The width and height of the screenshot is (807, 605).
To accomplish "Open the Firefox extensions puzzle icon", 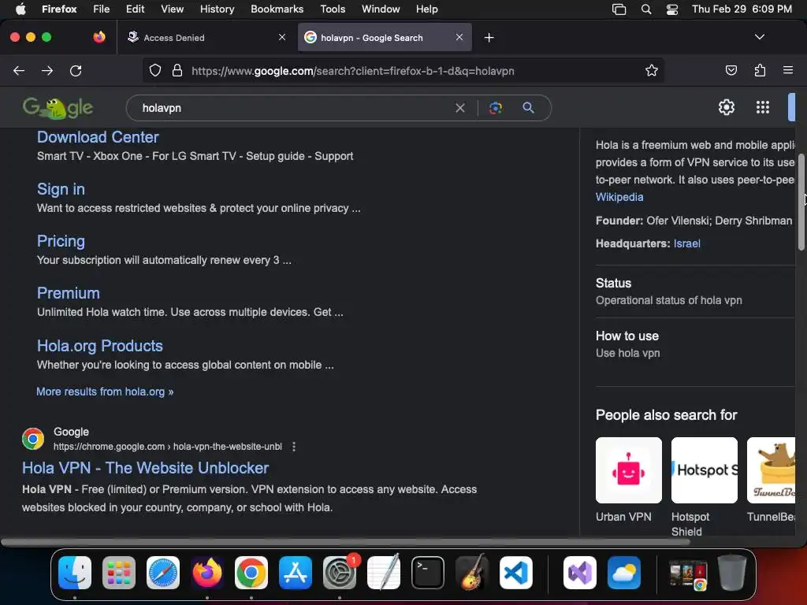I will pyautogui.click(x=760, y=70).
